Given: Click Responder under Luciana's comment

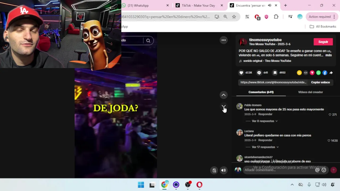Looking at the screenshot, I should tap(265, 140).
